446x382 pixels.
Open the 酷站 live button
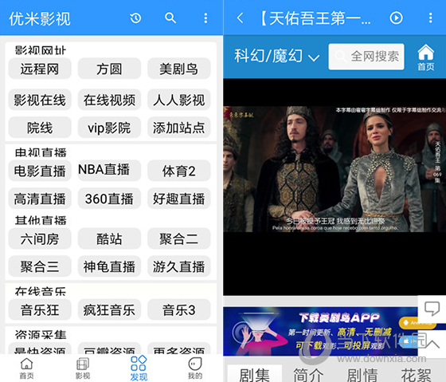(x=109, y=238)
